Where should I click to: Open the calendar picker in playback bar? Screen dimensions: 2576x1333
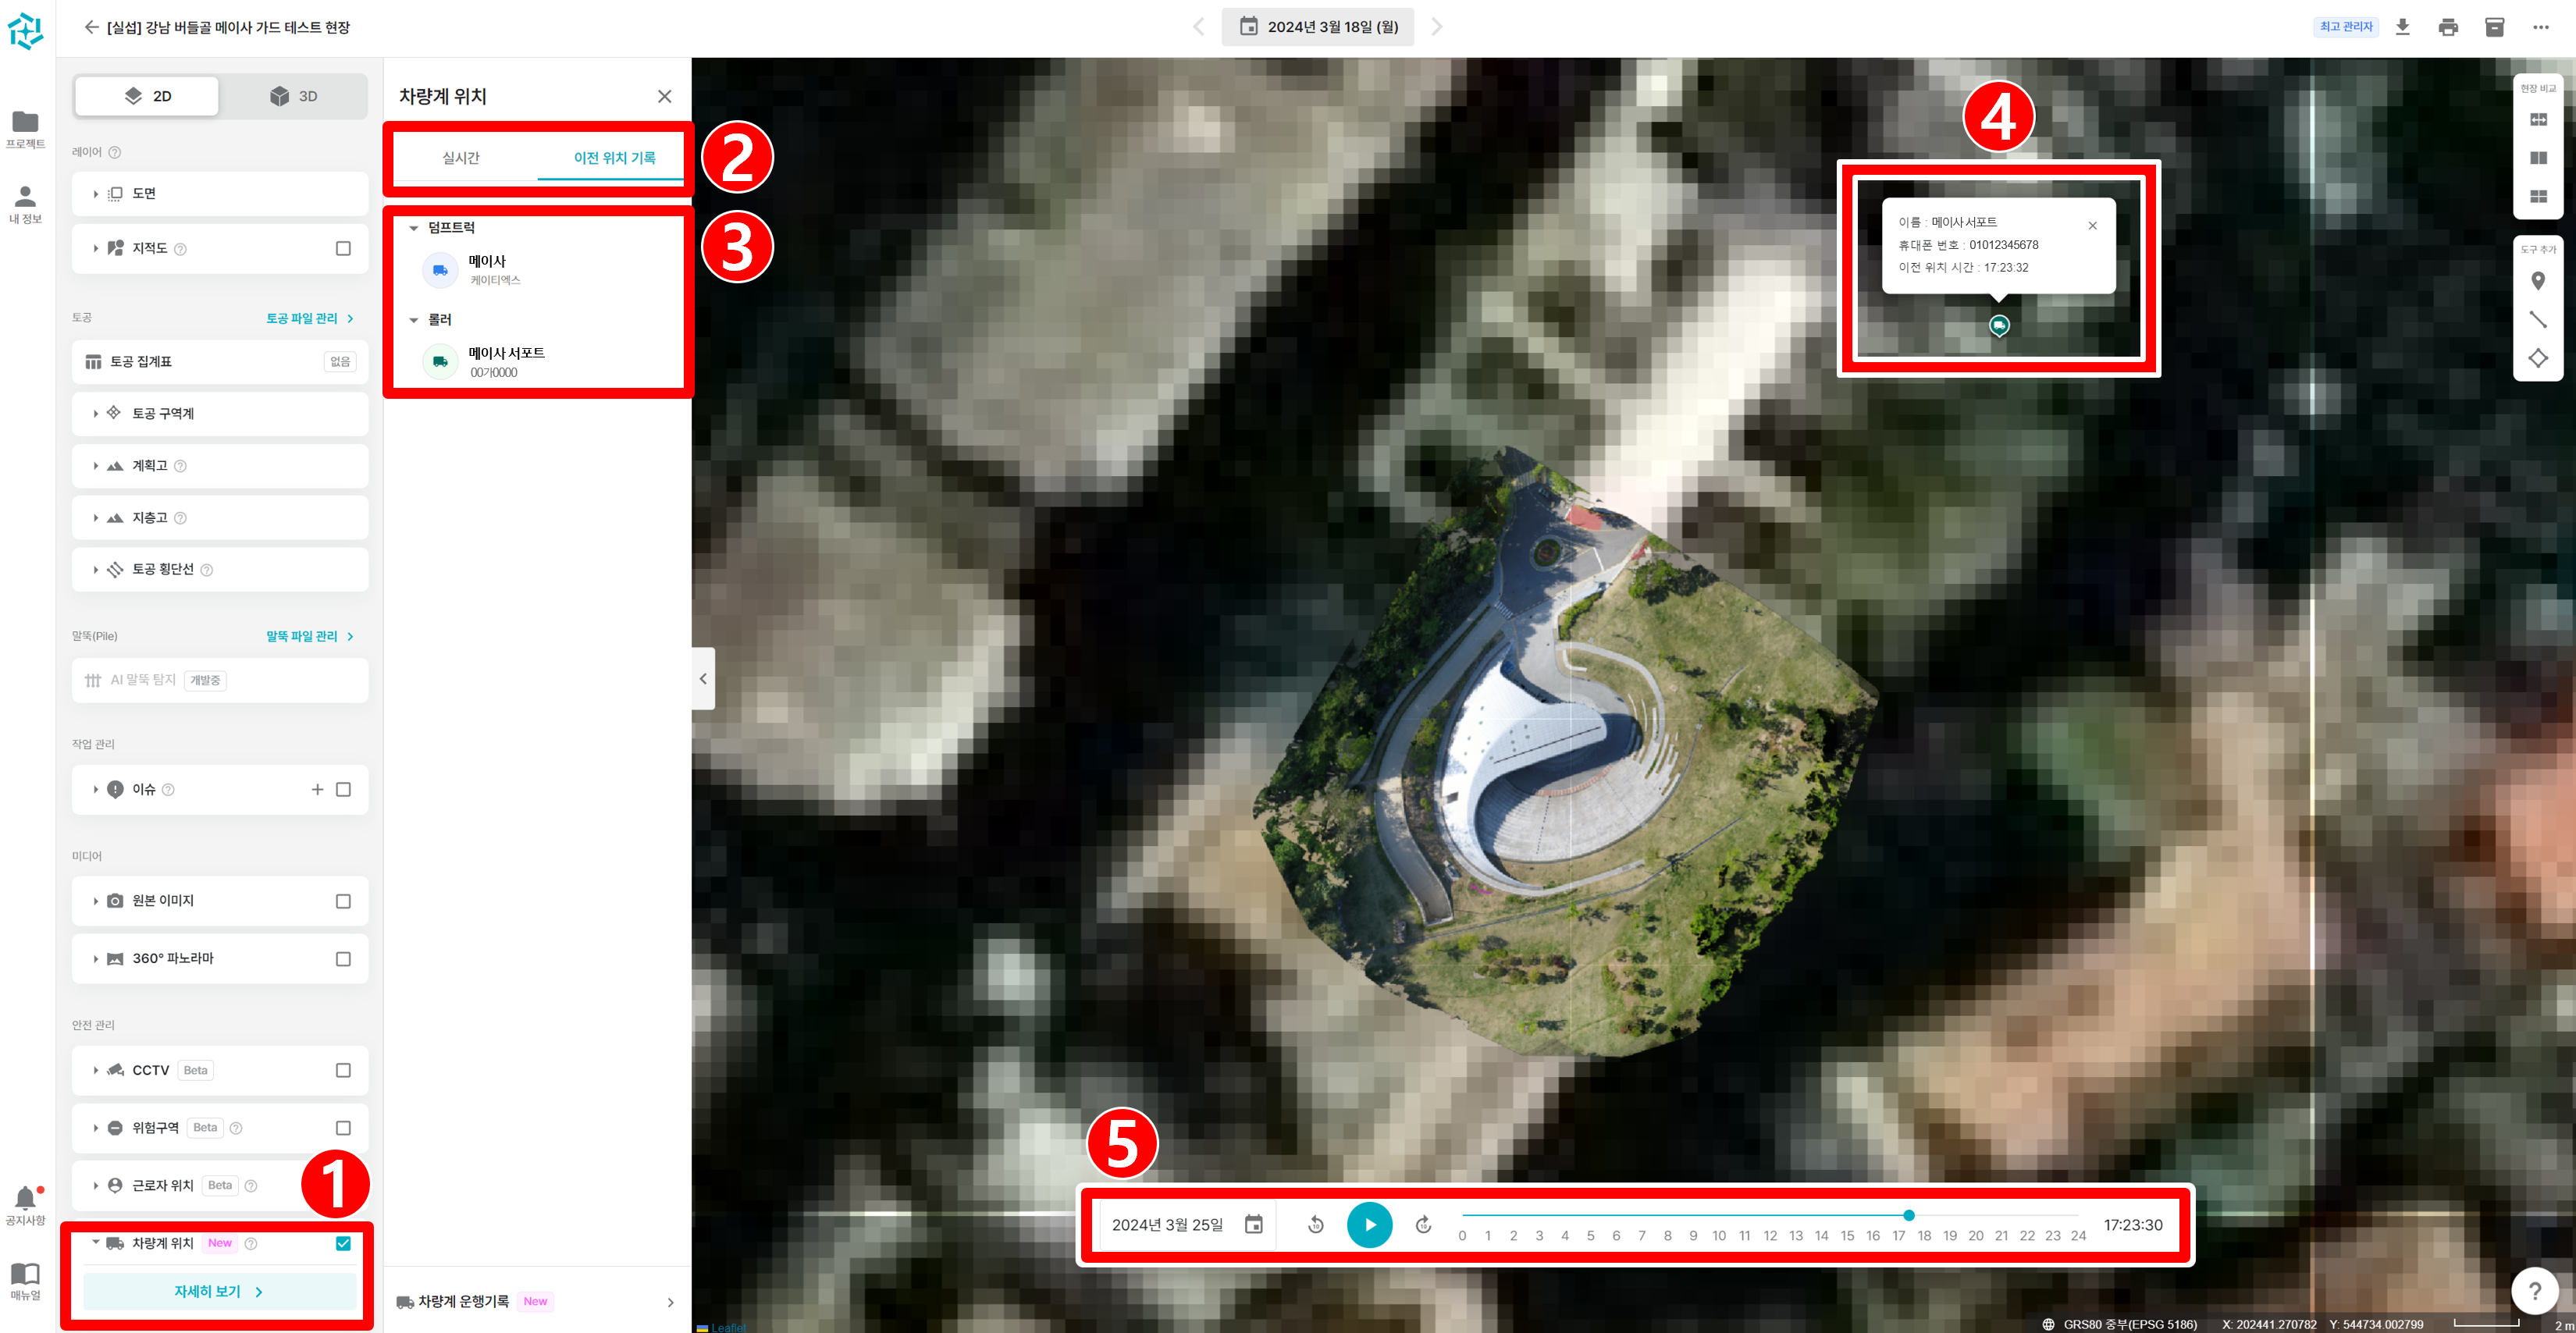coord(1253,1224)
